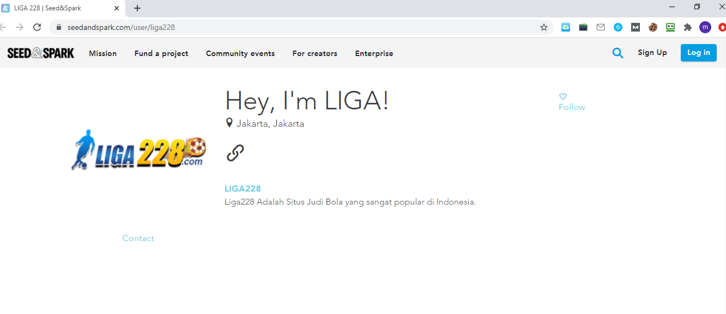Click the Seed&Spark logo
The image size is (726, 314).
(41, 53)
